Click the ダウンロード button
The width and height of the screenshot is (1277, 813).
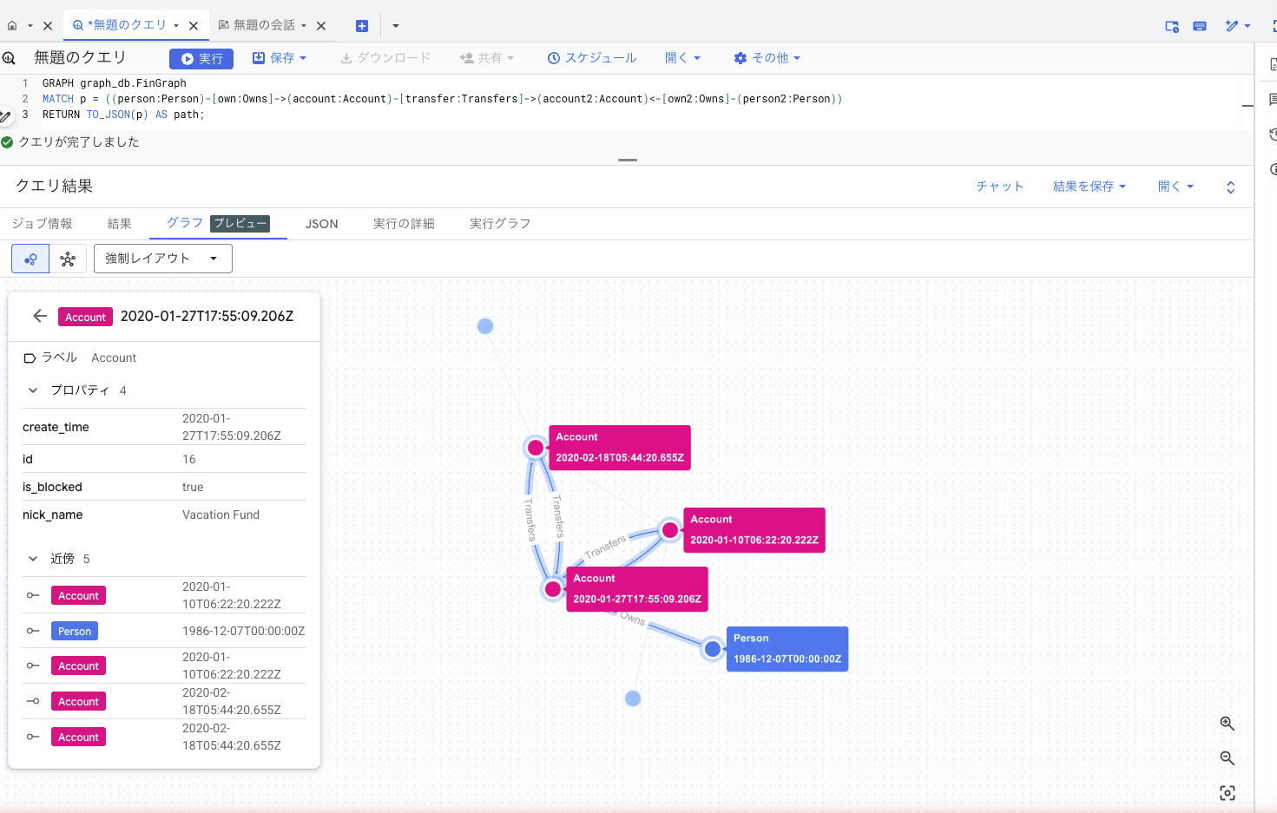click(x=385, y=58)
